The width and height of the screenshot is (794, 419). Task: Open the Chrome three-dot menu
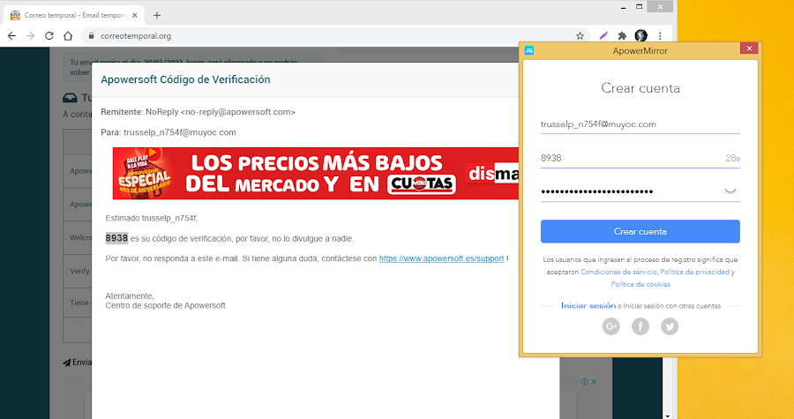(x=660, y=36)
